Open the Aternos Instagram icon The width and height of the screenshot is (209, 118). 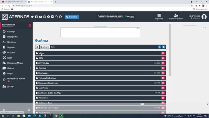(x=44, y=17)
